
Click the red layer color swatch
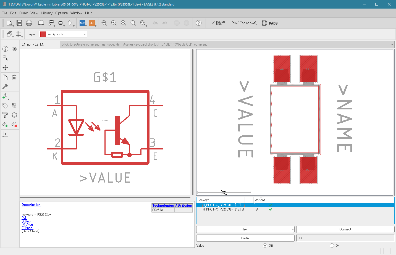pos(43,34)
